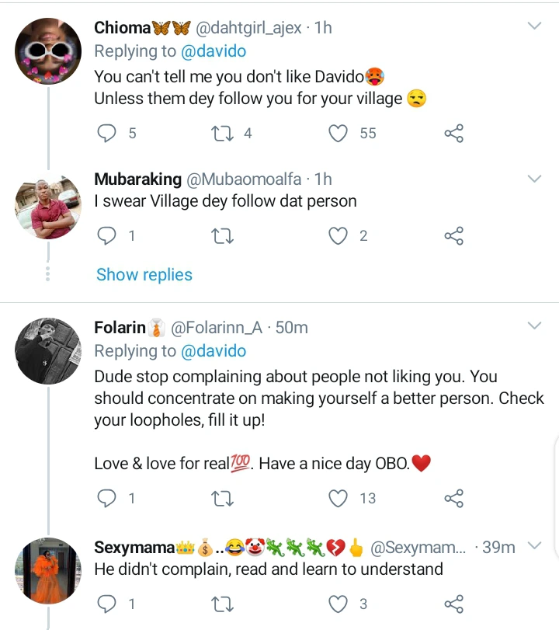Show replies under Mubaraking's tweet
559x630 pixels.
pos(144,274)
